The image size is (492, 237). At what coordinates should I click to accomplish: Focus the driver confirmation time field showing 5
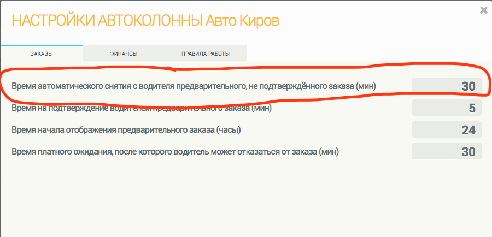pyautogui.click(x=447, y=108)
